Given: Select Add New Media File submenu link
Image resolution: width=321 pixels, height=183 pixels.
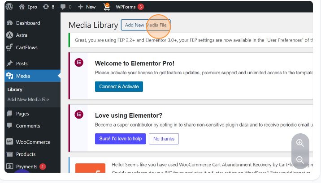Looking at the screenshot, I should 28,99.
